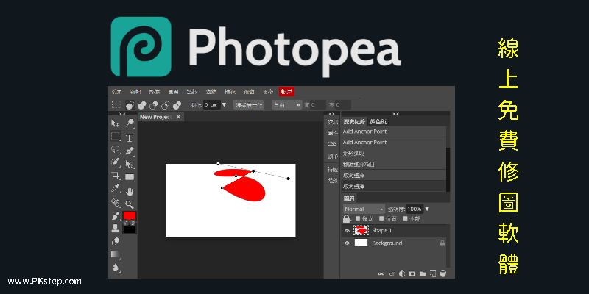This screenshot has height=294, width=589.
Task: Select the Crop tool
Action: point(116,176)
